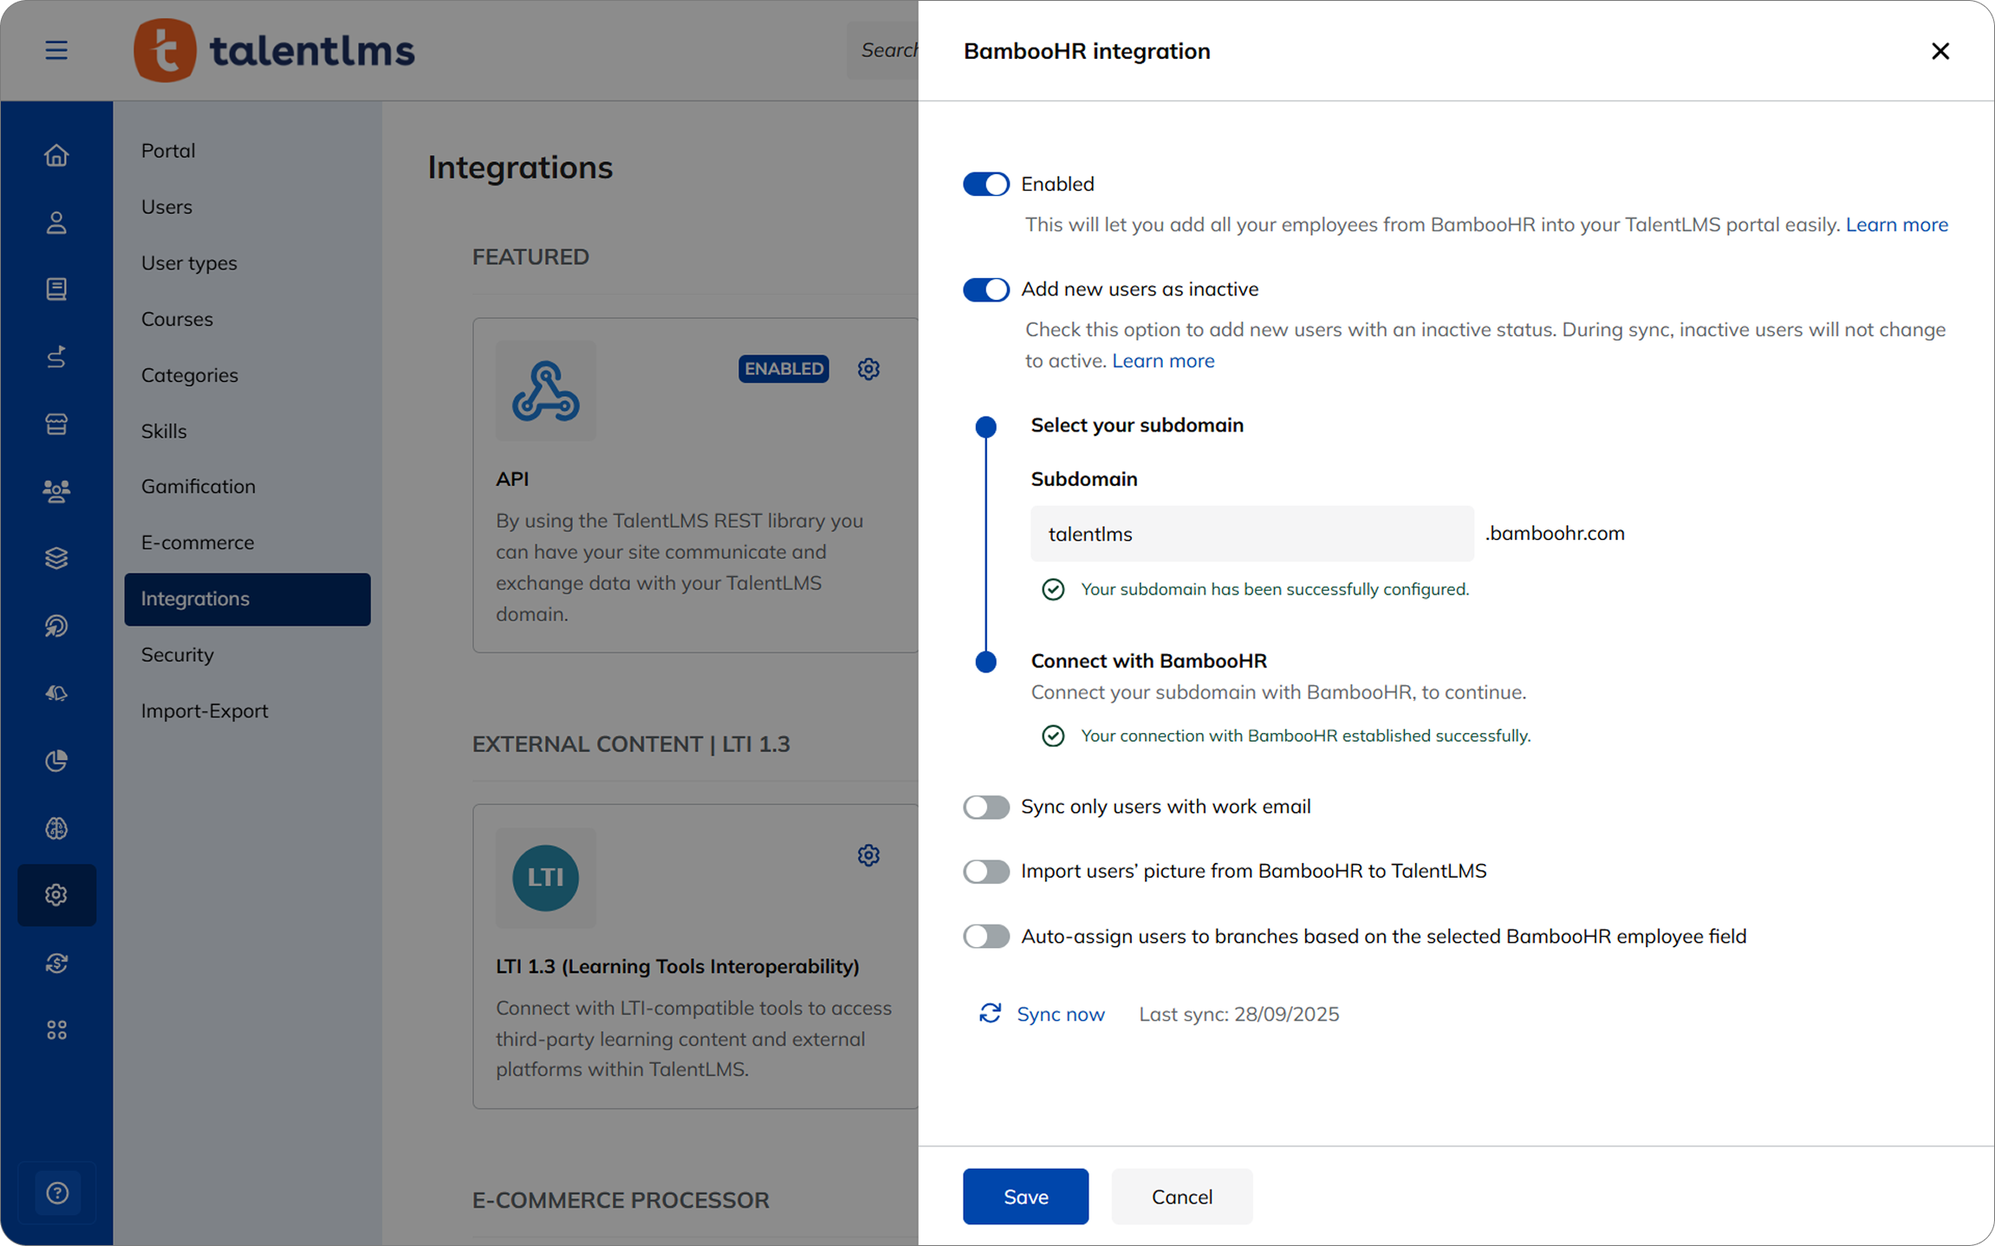This screenshot has width=1995, height=1246.
Task: Open the automations icon in sidebar
Action: pos(56,626)
